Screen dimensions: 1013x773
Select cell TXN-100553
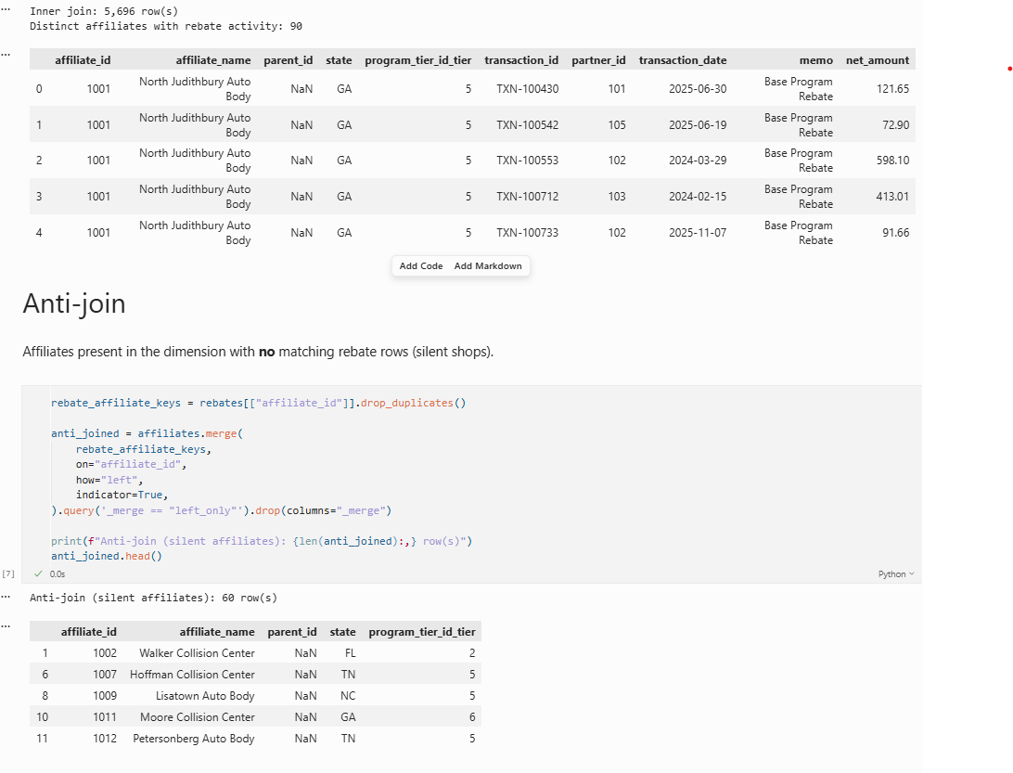[x=527, y=161]
